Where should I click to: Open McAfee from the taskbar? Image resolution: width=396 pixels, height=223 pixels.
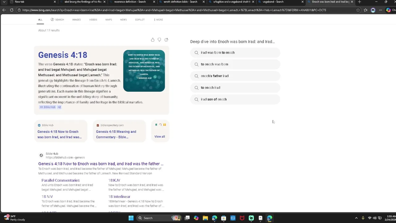tap(242, 218)
